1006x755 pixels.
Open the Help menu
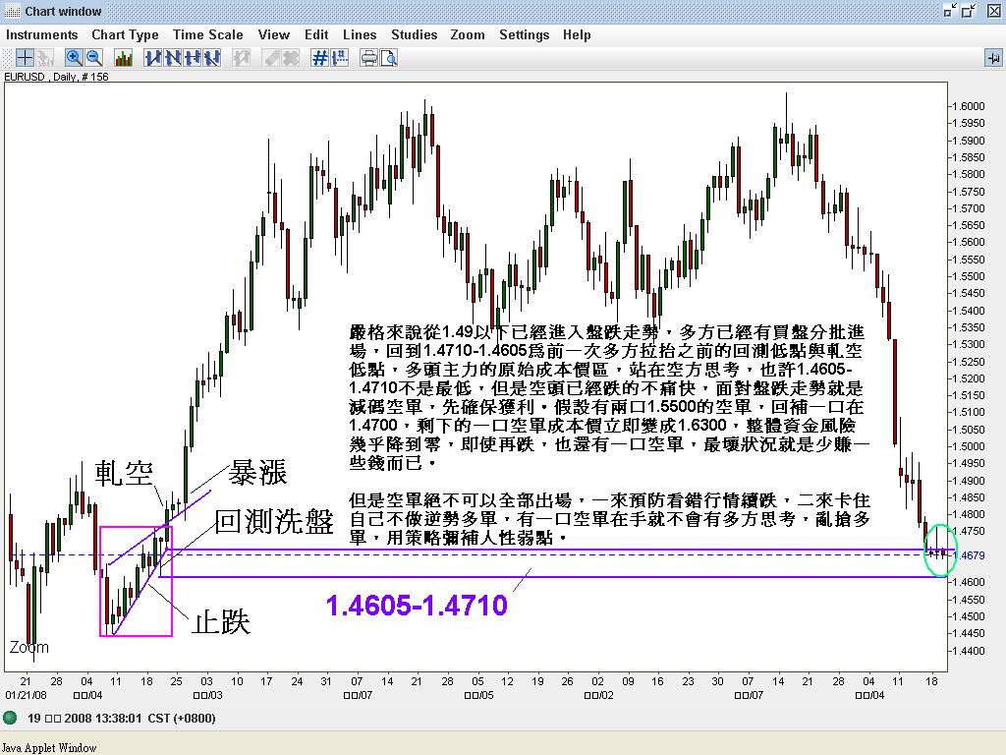[577, 34]
